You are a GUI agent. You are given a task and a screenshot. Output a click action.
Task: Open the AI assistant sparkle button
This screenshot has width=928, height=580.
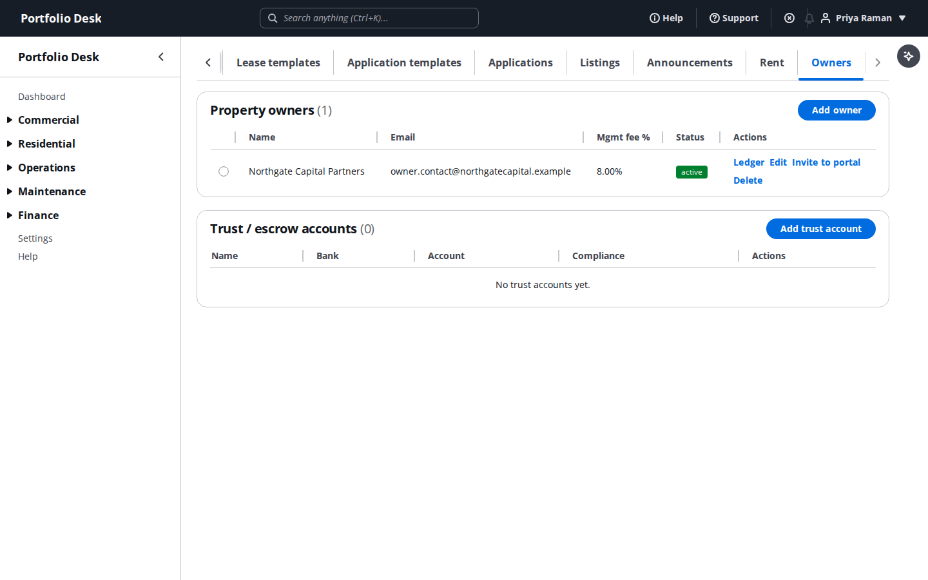[x=909, y=56]
